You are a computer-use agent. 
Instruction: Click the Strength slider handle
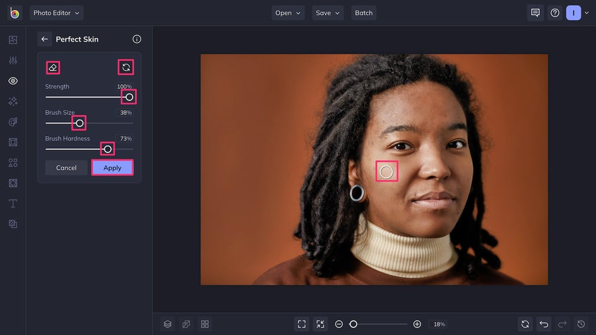(x=129, y=97)
